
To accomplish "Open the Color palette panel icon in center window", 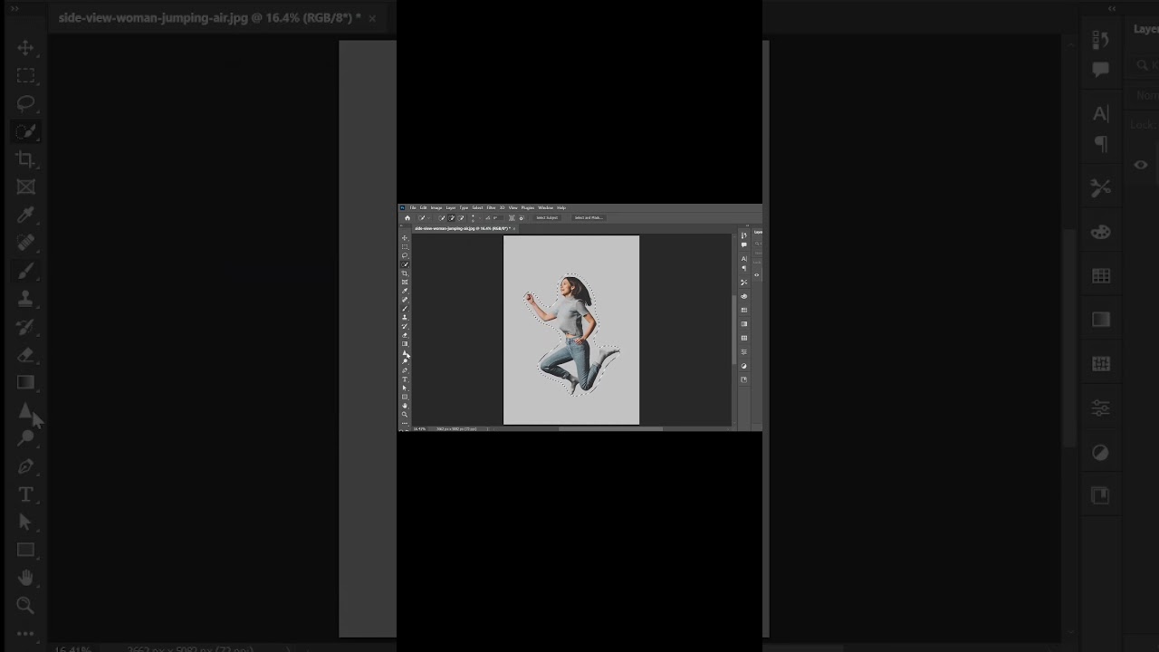I will pos(744,296).
